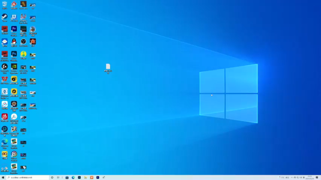The image size is (321, 180).
Task: Select the Baidu Netdisk desktop shortcut
Action: [x=4, y=105]
